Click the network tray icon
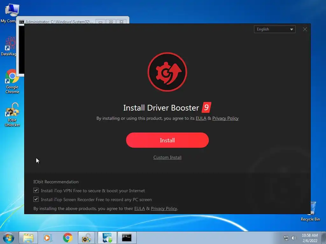 coord(286,238)
